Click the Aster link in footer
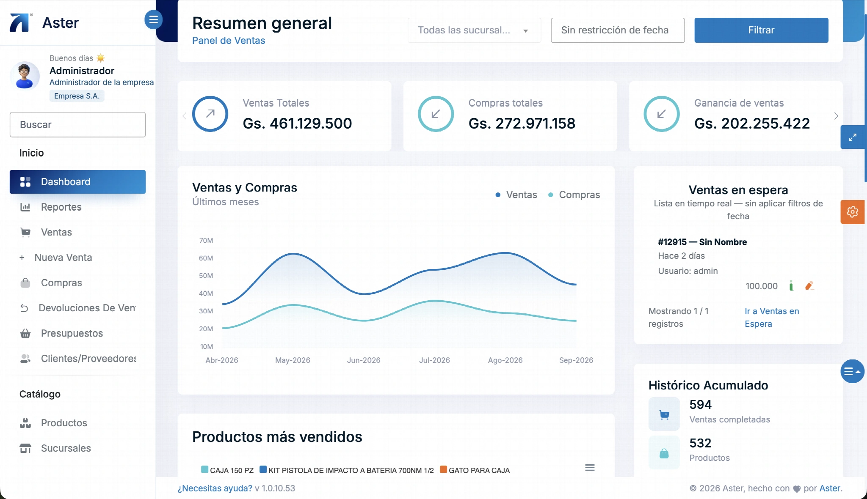 coord(830,488)
